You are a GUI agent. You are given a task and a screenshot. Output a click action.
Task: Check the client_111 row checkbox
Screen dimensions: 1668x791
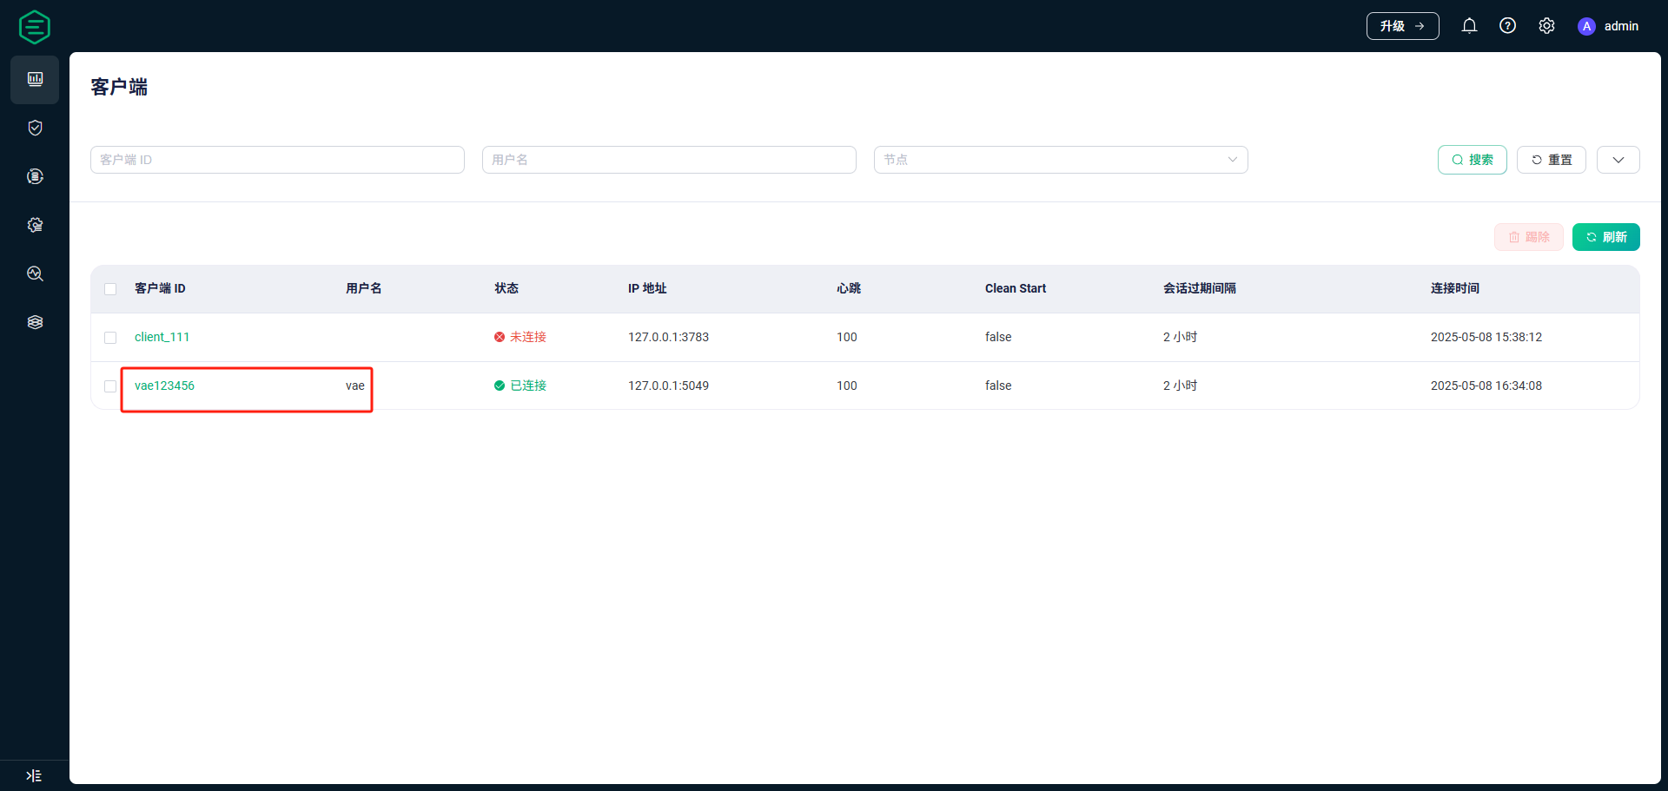coord(110,338)
